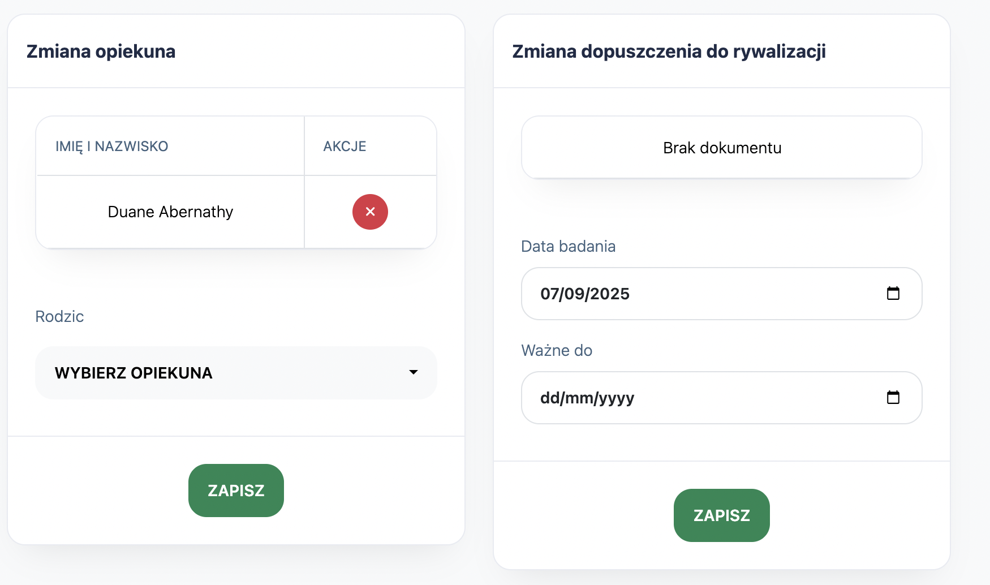Screen dimensions: 990x585
Task: Save guardian change with left Zapisz
Action: coord(236,490)
